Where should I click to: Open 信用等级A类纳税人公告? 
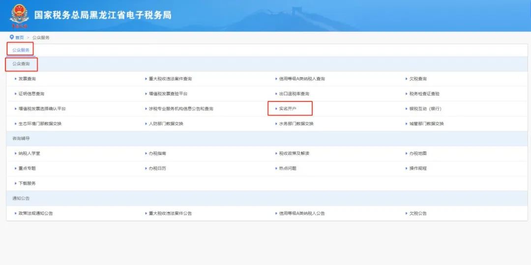302,213
